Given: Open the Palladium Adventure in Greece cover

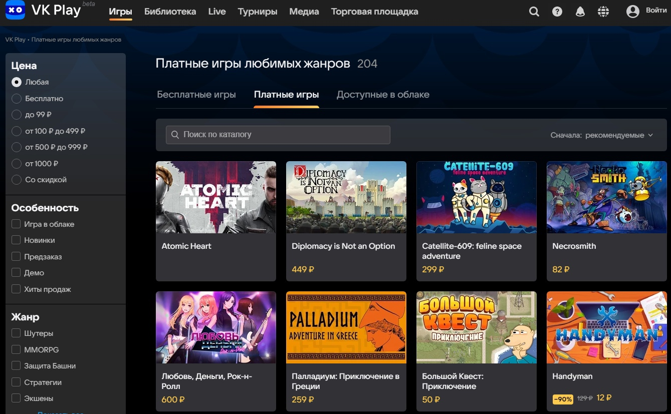Looking at the screenshot, I should [346, 327].
